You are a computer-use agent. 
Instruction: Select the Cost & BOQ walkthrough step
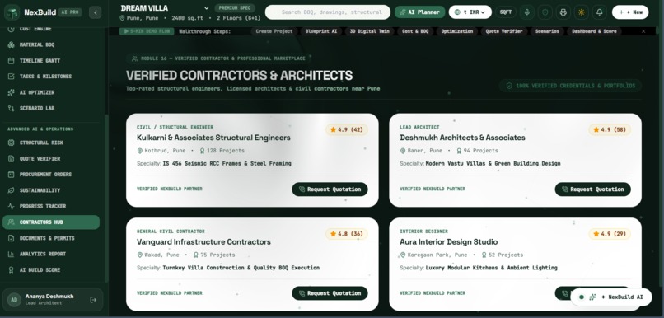point(415,31)
